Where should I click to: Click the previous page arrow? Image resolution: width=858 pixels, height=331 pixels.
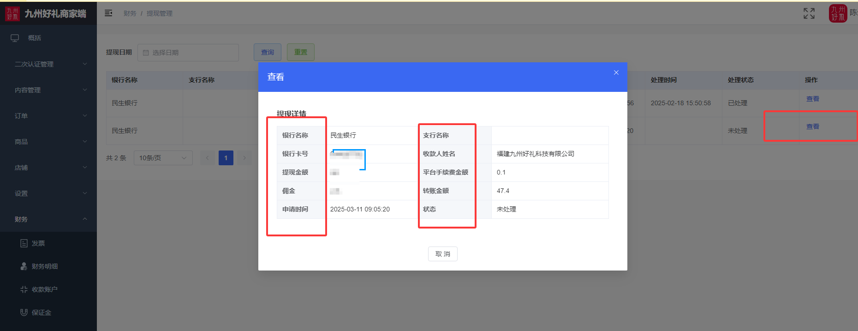coord(208,158)
